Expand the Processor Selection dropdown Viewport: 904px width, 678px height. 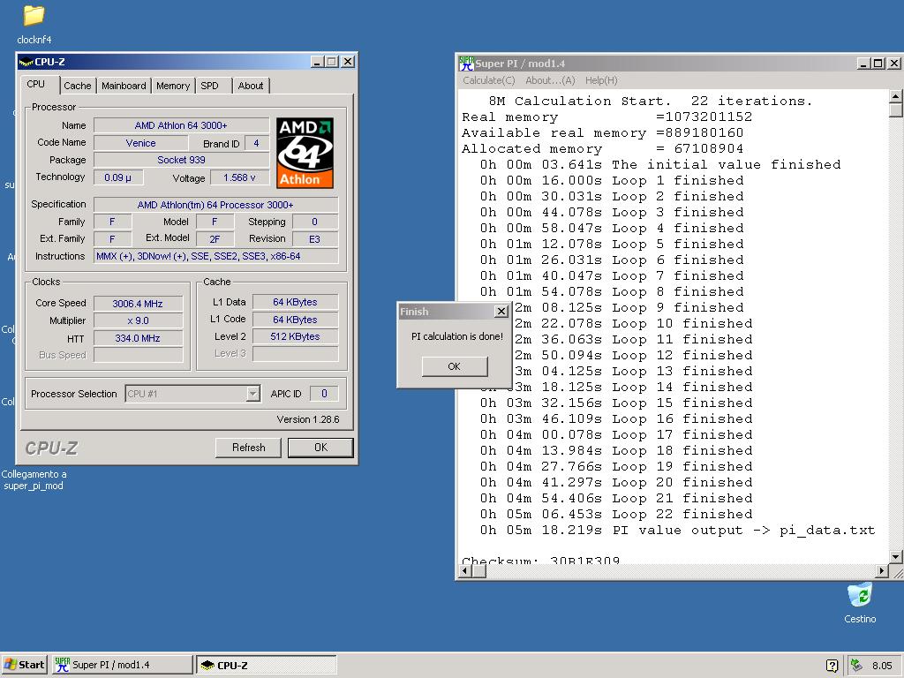click(253, 394)
